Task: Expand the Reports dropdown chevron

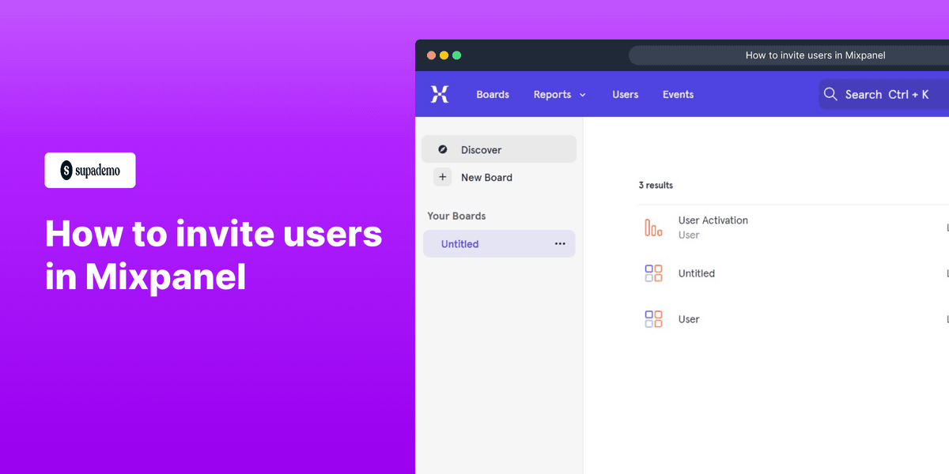Action: (583, 94)
